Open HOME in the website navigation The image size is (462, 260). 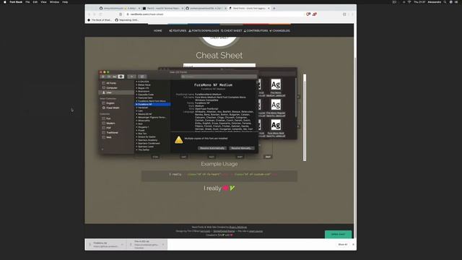point(157,30)
